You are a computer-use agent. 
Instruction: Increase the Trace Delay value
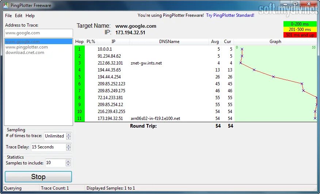click(x=69, y=145)
